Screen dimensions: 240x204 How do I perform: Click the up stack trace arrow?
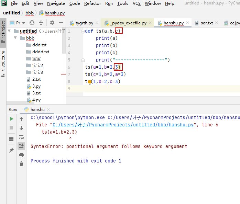point(21,119)
